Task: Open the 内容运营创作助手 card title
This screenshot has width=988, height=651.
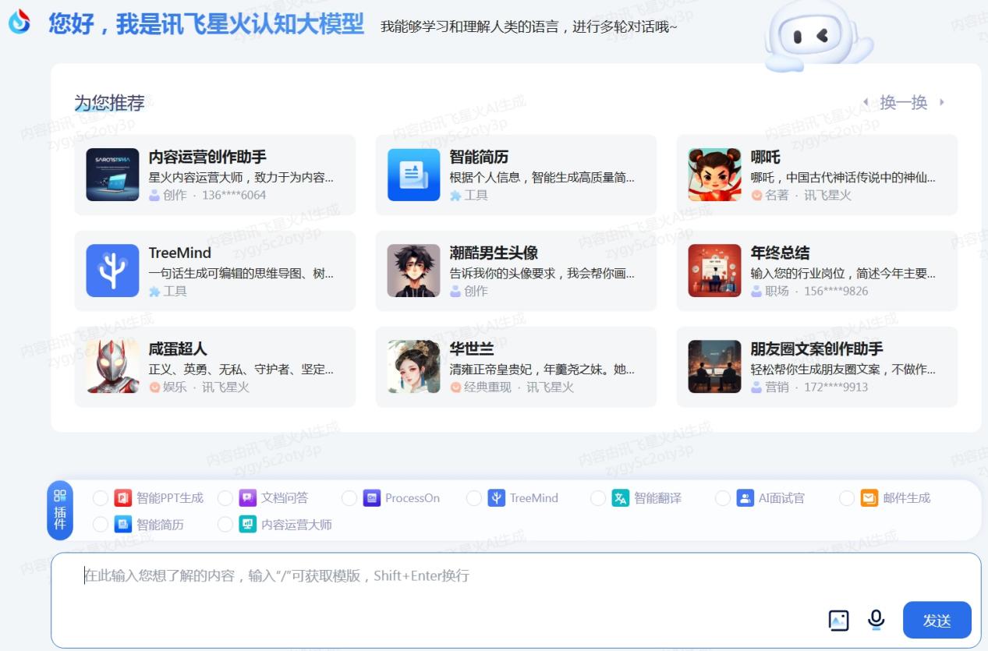Action: pyautogui.click(x=207, y=157)
